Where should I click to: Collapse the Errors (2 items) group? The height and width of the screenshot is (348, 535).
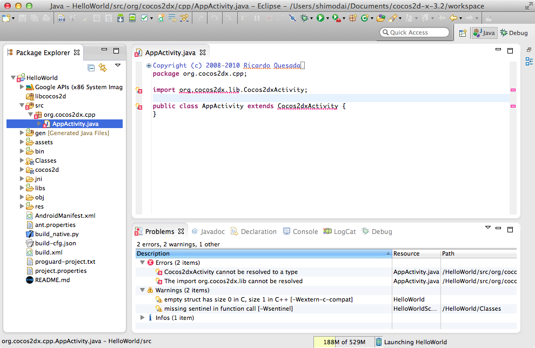pyautogui.click(x=143, y=263)
